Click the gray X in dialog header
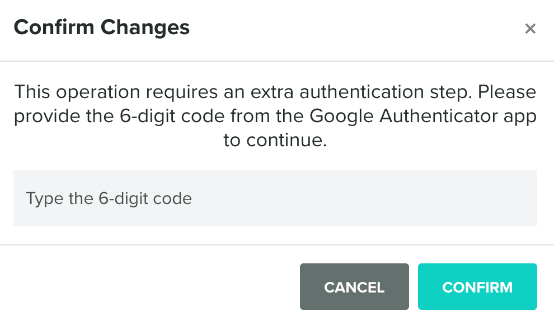This screenshot has height=325, width=554. pyautogui.click(x=530, y=29)
